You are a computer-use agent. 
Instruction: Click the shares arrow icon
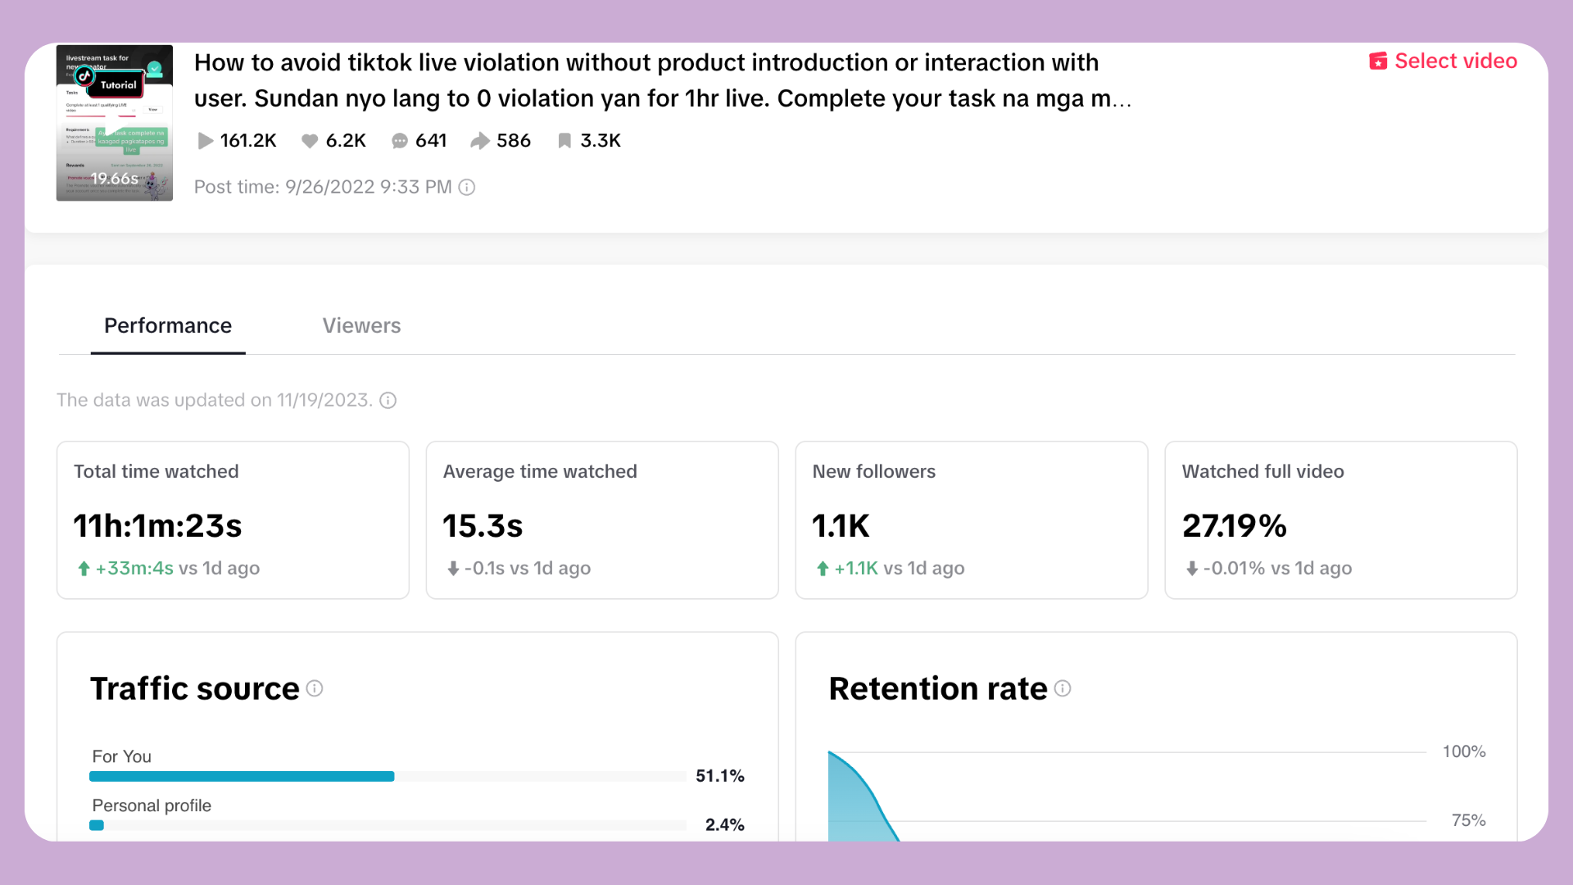coord(479,141)
